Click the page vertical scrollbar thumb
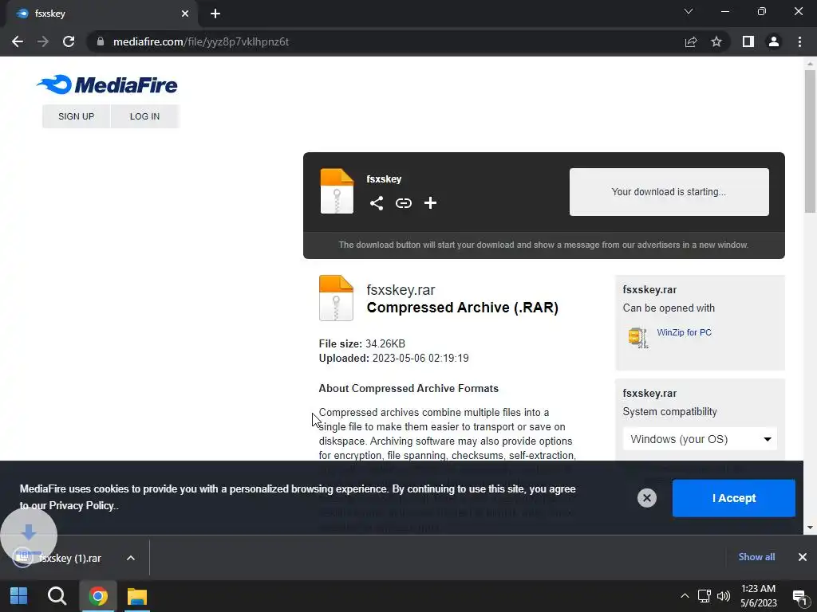This screenshot has height=612, width=817. pyautogui.click(x=810, y=140)
